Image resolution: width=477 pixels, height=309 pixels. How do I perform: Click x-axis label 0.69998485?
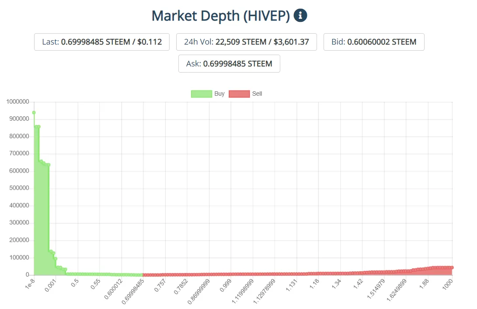[132, 292]
